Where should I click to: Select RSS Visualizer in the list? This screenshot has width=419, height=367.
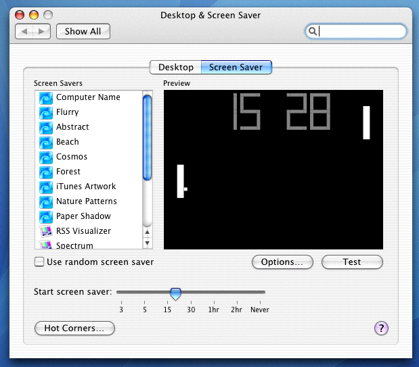tap(89, 231)
